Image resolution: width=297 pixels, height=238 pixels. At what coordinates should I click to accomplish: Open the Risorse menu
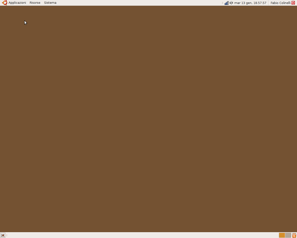pyautogui.click(x=35, y=3)
